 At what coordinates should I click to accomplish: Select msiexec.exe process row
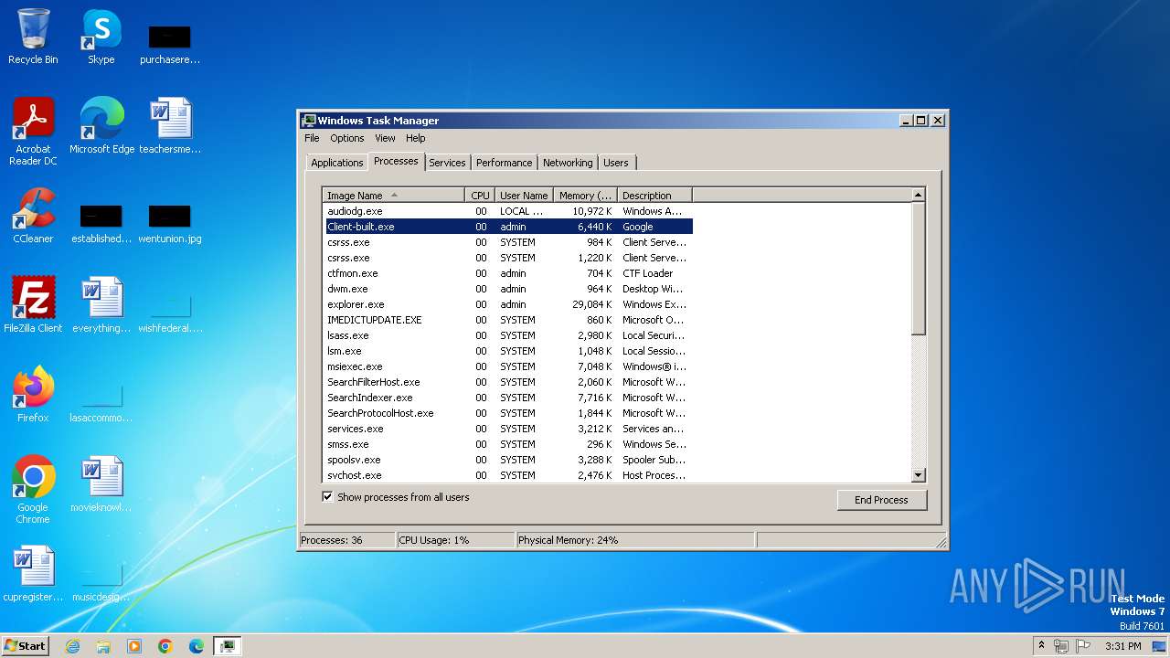[507, 366]
